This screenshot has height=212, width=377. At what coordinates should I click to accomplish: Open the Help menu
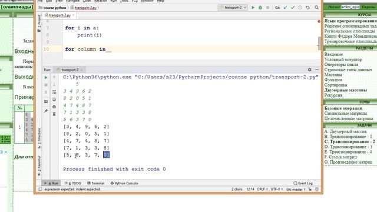(160, 1)
